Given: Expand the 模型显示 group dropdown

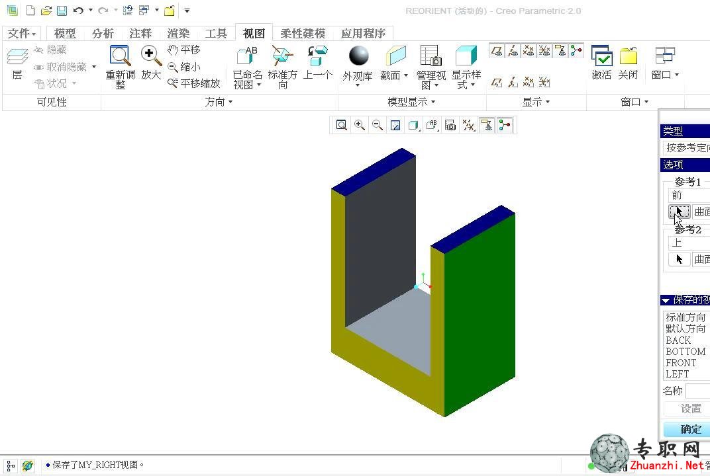Looking at the screenshot, I should click(411, 102).
